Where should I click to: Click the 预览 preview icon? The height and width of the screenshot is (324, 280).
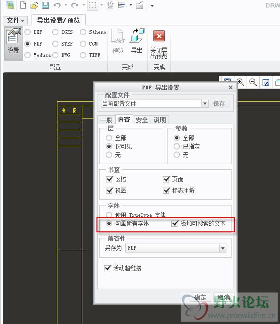pos(118,41)
